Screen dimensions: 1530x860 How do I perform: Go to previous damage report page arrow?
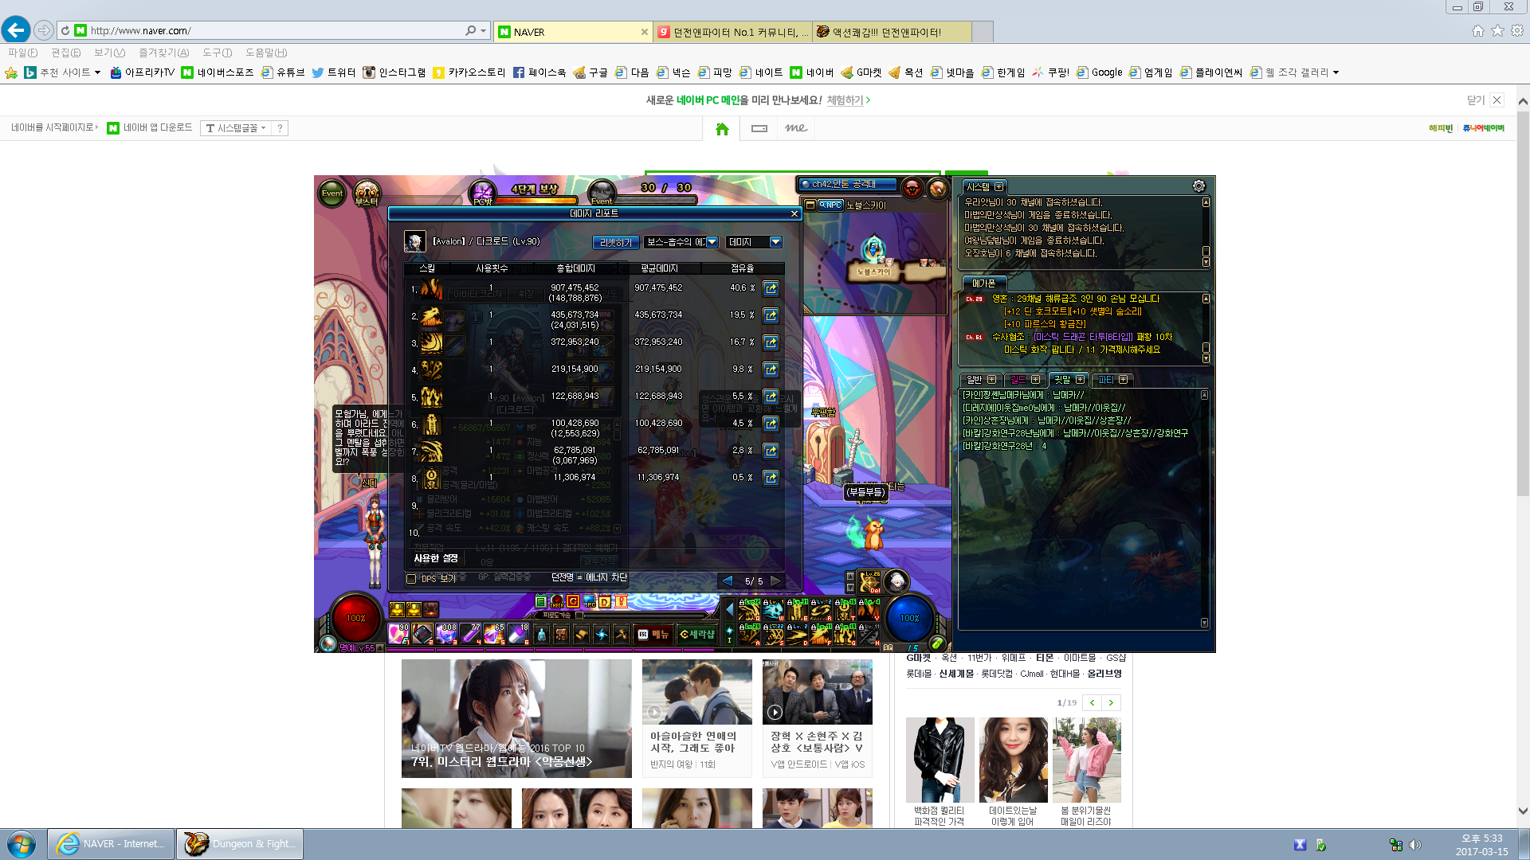(727, 580)
